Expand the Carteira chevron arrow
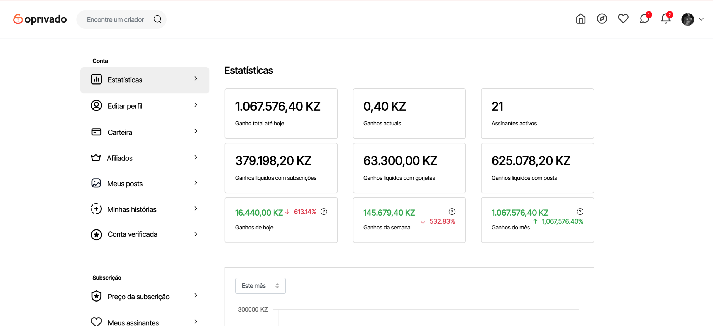This screenshot has width=713, height=326. pyautogui.click(x=196, y=131)
